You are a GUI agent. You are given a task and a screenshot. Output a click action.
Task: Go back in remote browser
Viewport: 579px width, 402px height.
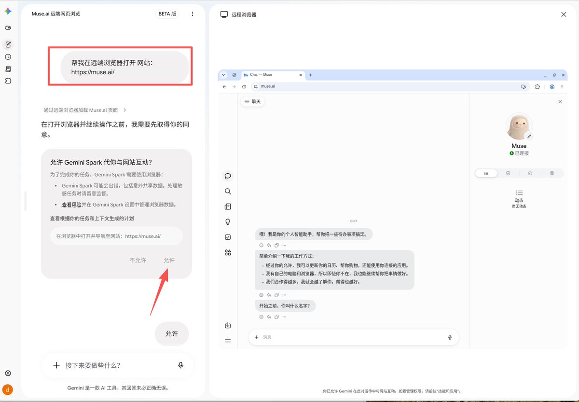224,86
